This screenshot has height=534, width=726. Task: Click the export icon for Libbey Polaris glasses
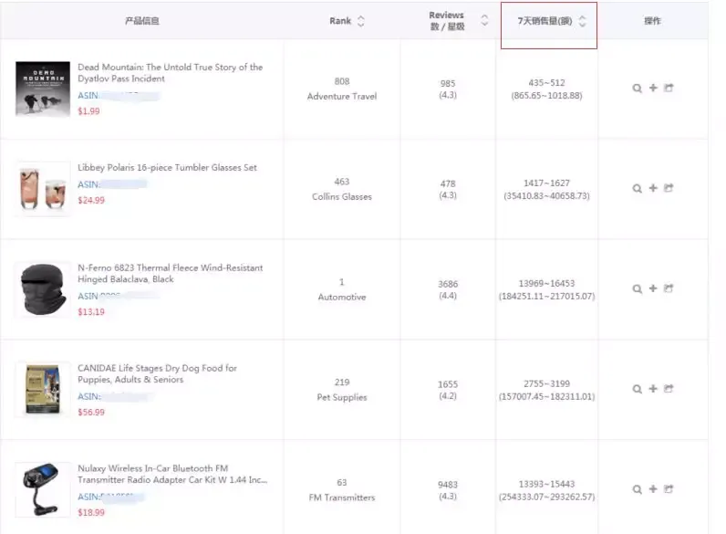[x=669, y=188]
